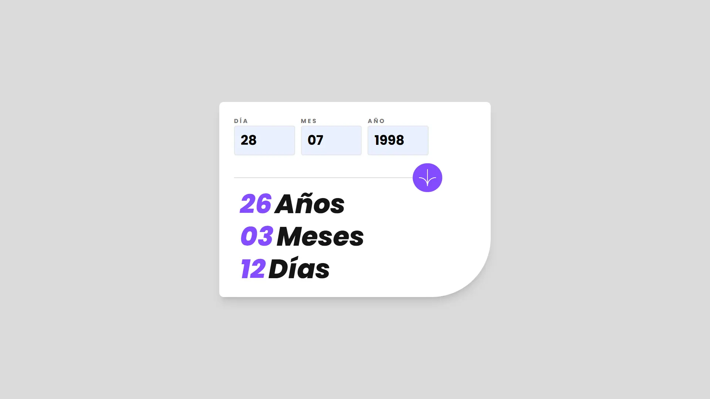Viewport: 710px width, 399px height.
Task: Click the purple download/confirm icon
Action: 427,177
